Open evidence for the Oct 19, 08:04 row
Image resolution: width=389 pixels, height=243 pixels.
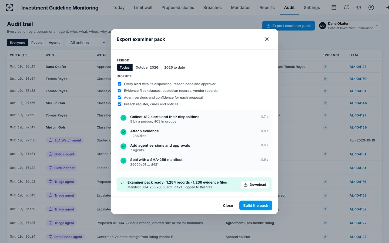tap(325, 79)
